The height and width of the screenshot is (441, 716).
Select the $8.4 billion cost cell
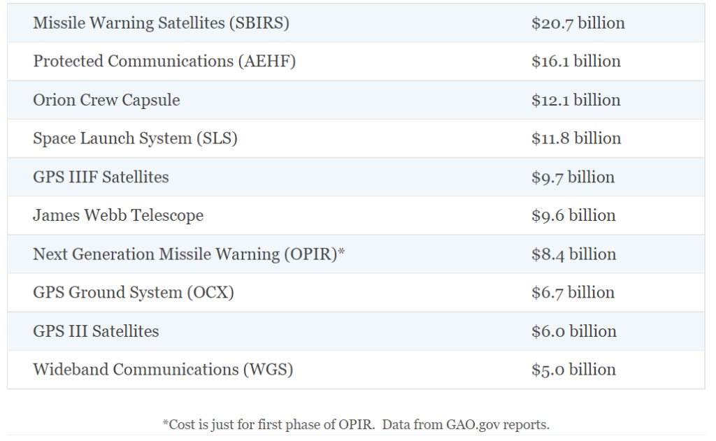pyautogui.click(x=573, y=254)
